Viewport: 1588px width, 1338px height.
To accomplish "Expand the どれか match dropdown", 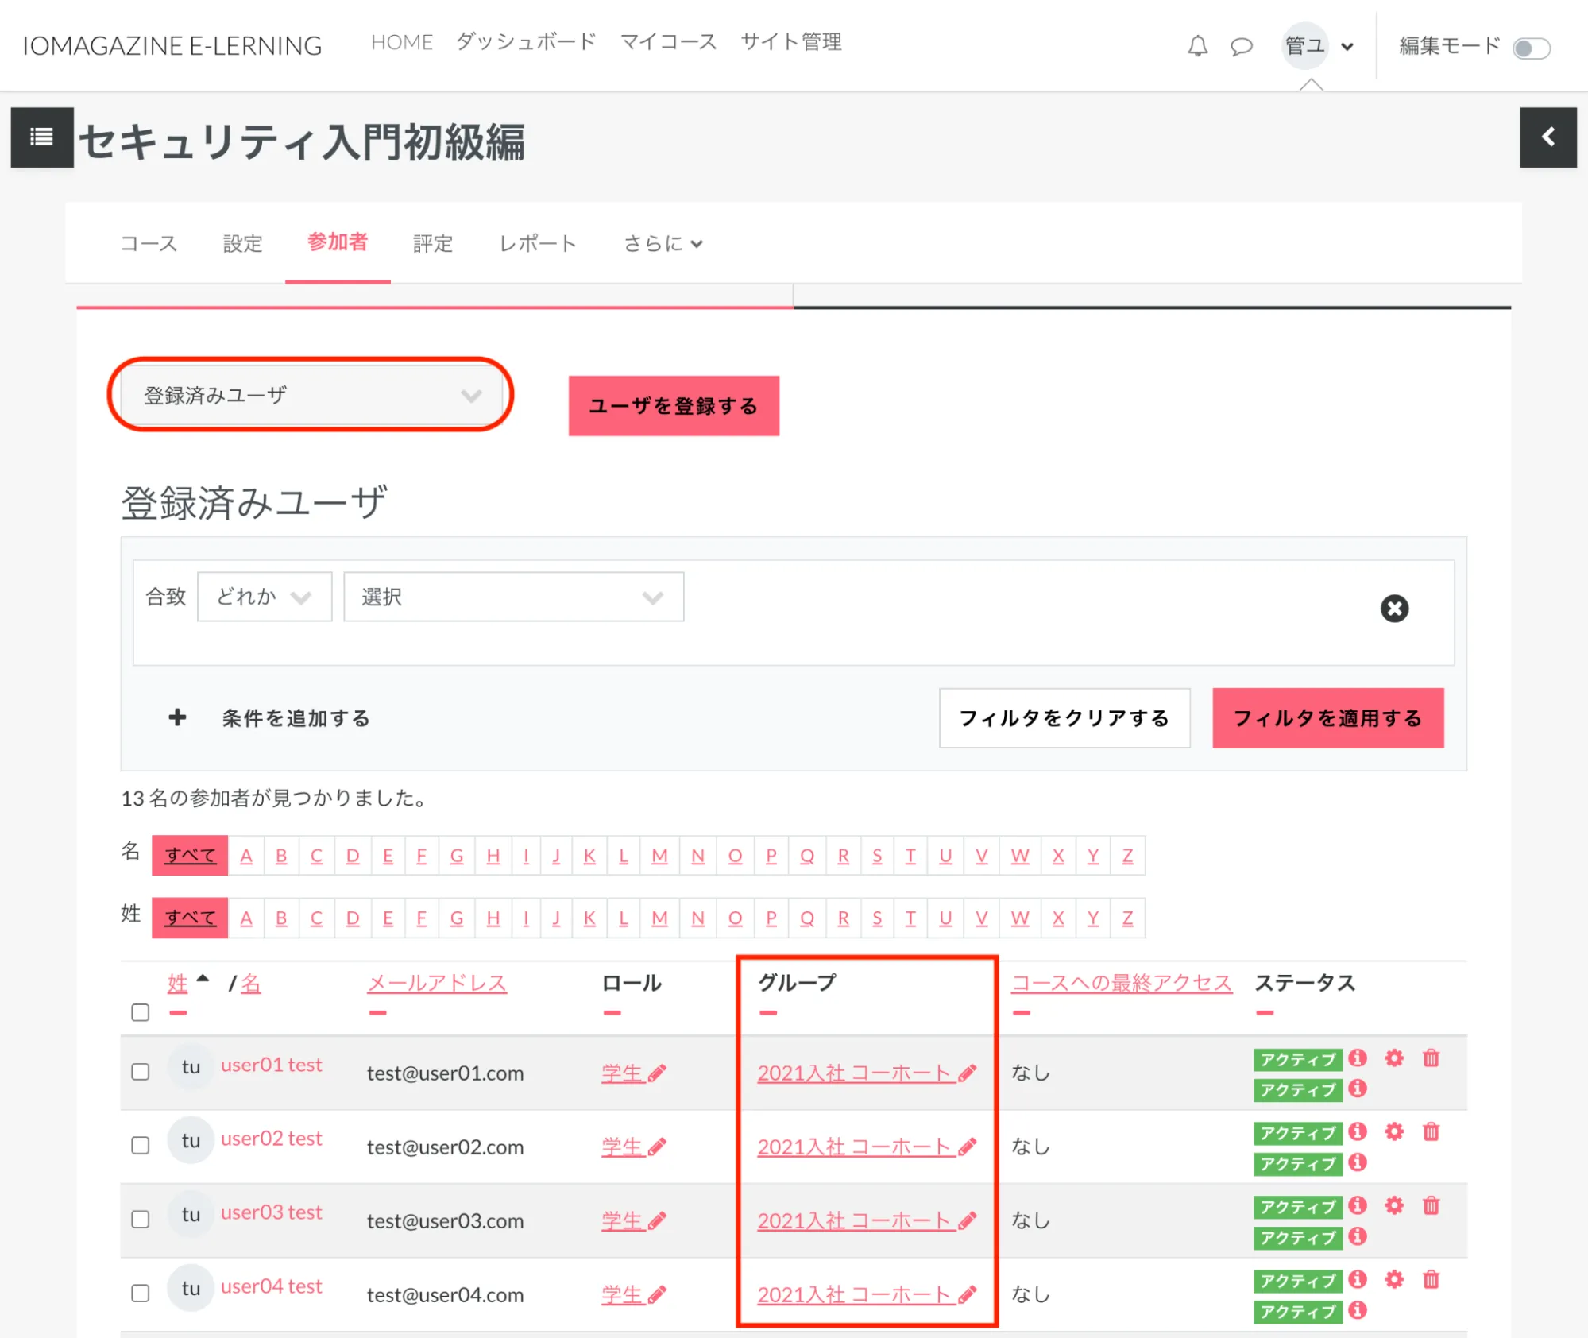I will click(264, 597).
